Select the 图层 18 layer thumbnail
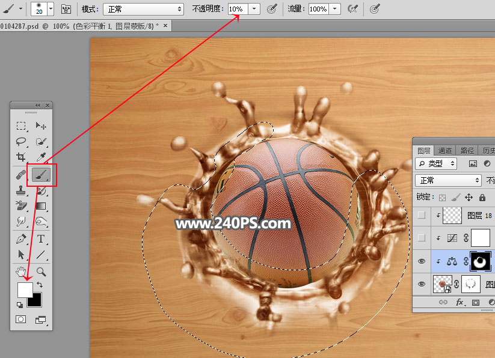Image resolution: width=495 pixels, height=358 pixels. [x=452, y=215]
